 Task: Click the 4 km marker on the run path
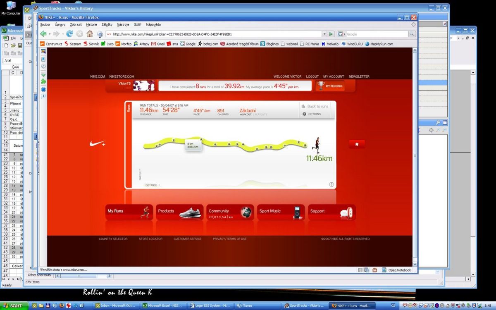tap(201, 139)
